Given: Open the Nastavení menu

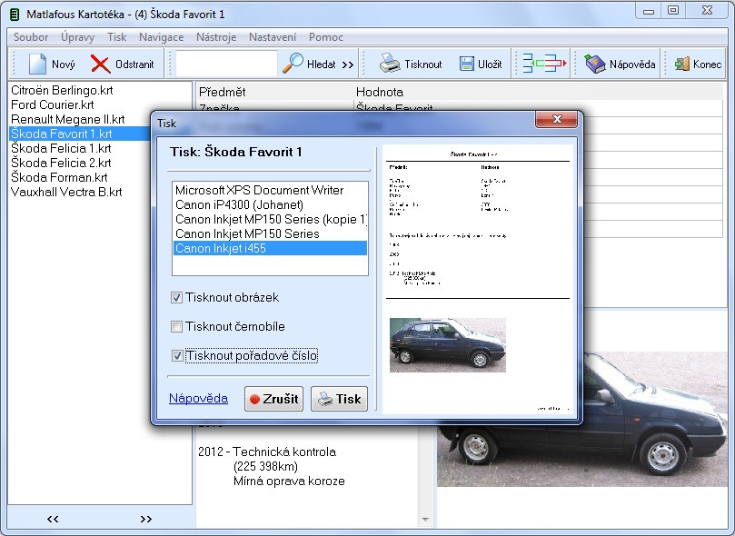Looking at the screenshot, I should (273, 37).
